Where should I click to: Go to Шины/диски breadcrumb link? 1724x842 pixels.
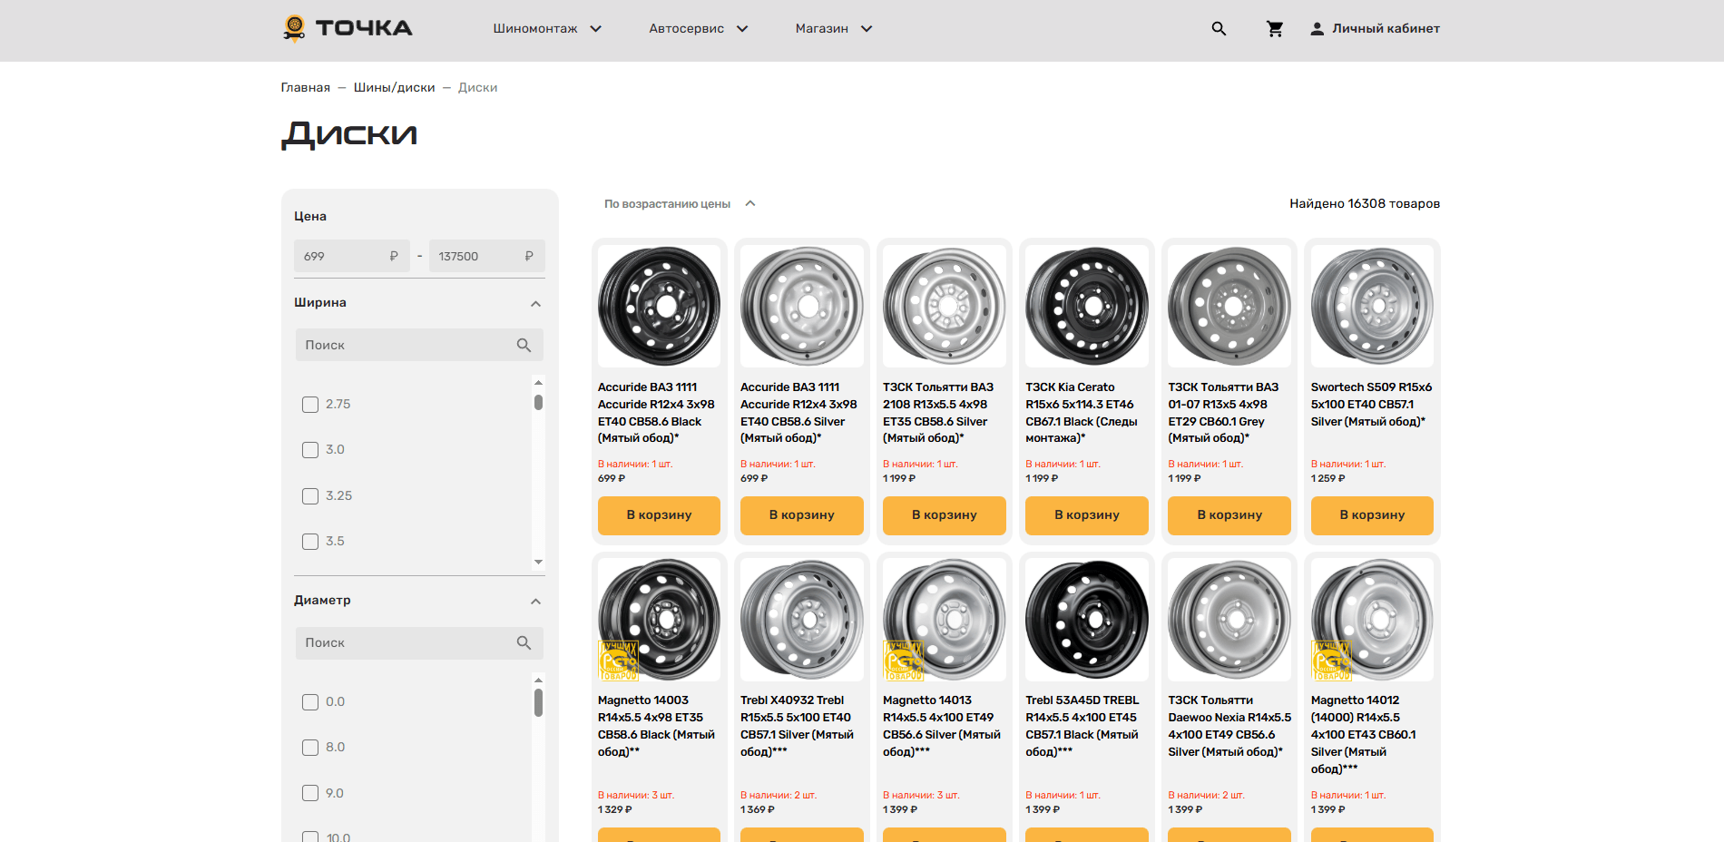click(x=394, y=88)
